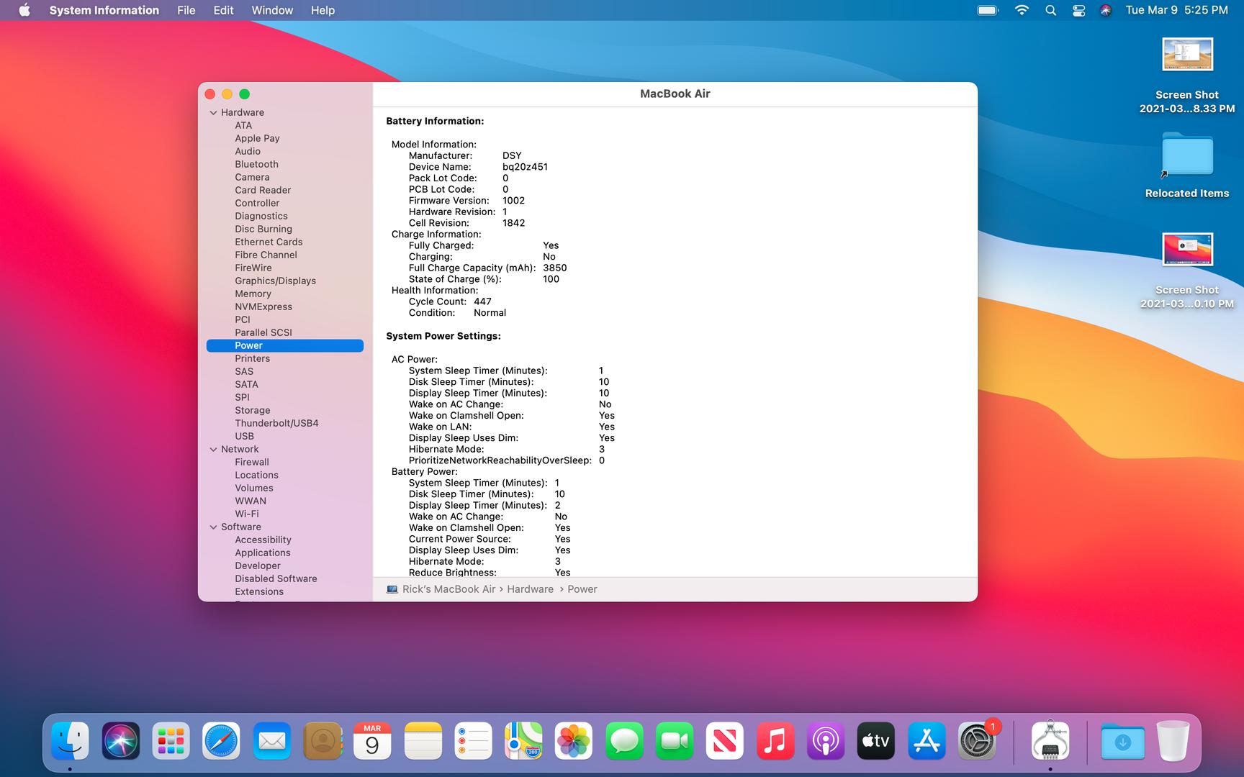This screenshot has height=777, width=1244.
Task: Select Screen Shot 8.33 PM desktop file
Action: coord(1187,76)
